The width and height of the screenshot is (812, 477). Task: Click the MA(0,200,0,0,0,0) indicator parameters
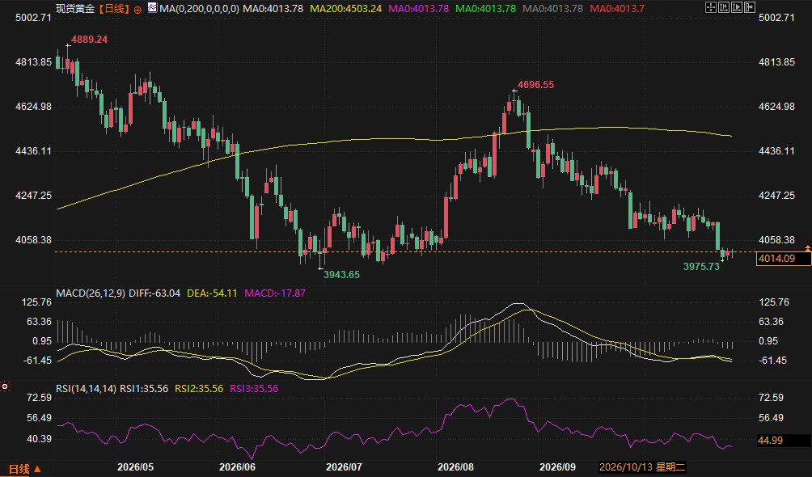(200, 9)
